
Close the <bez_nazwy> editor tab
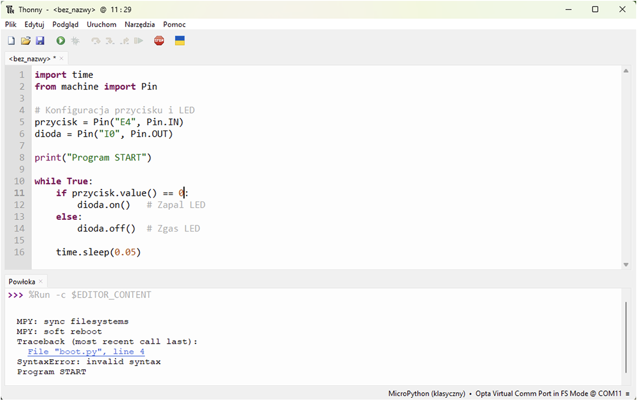click(x=62, y=59)
